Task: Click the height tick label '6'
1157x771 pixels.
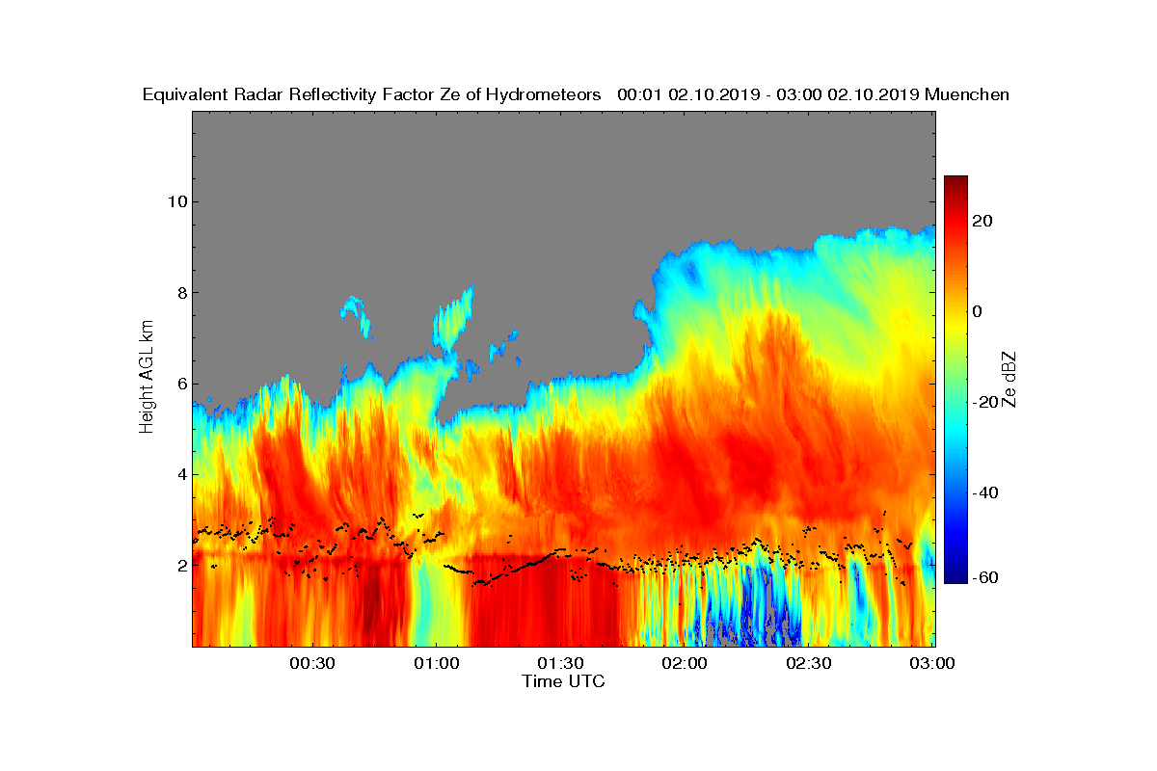Action: [x=181, y=384]
